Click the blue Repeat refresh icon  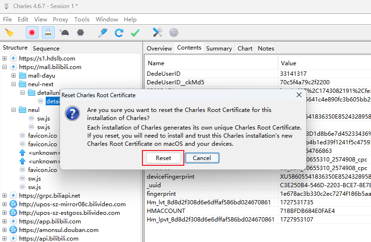pos(119,33)
